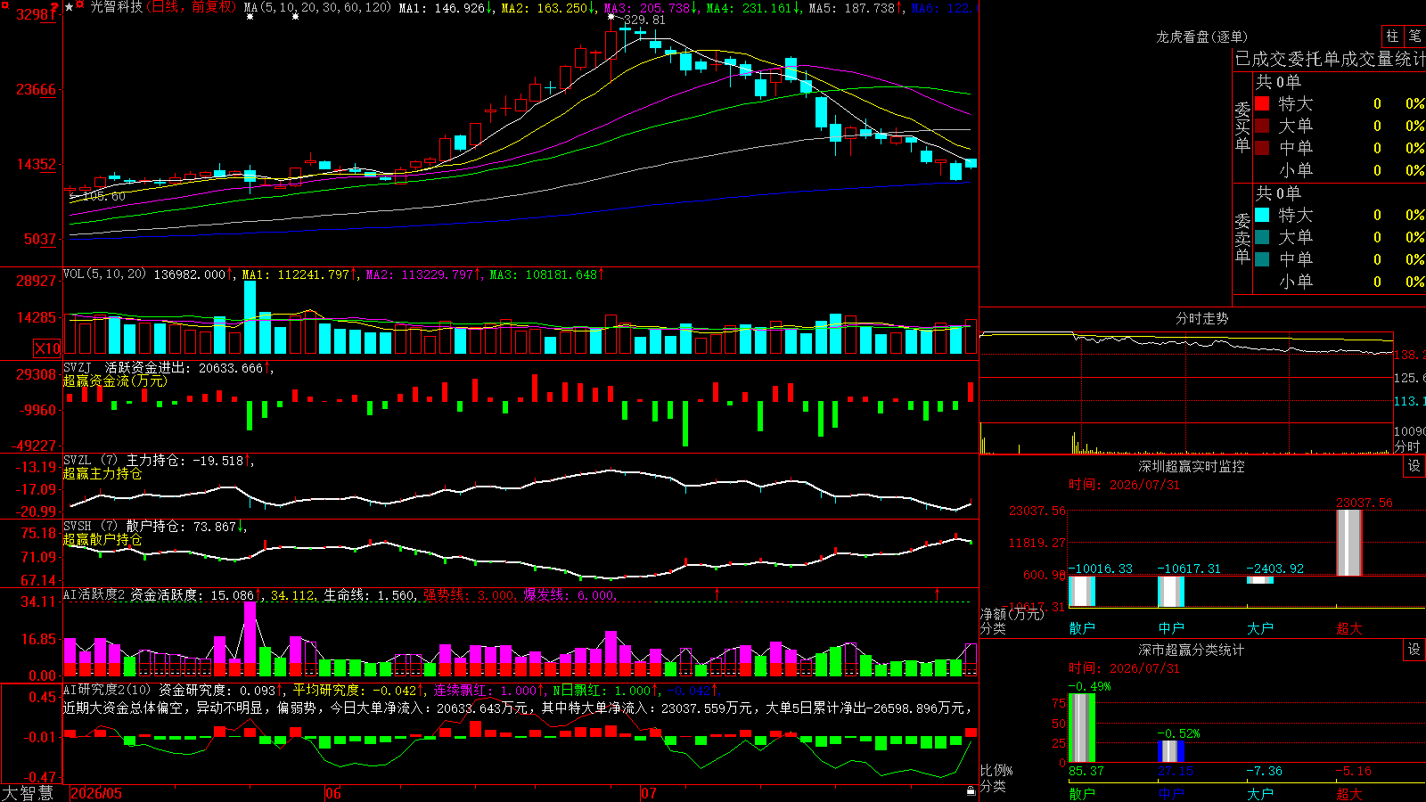Click the X10 volume multiplier box

(x=47, y=348)
